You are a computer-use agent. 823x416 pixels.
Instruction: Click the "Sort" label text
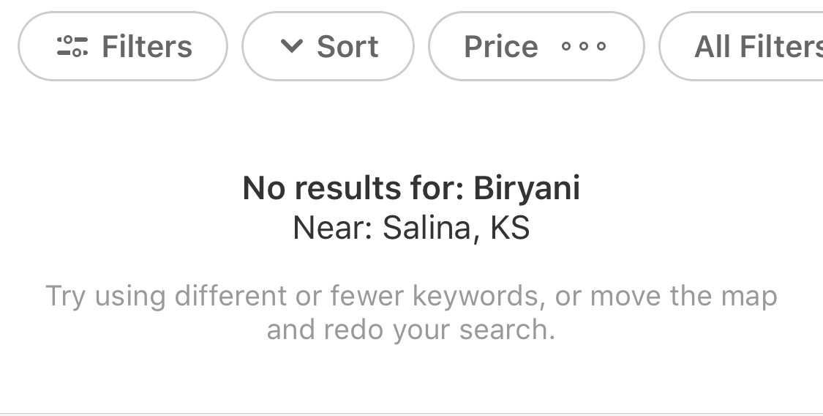(347, 46)
